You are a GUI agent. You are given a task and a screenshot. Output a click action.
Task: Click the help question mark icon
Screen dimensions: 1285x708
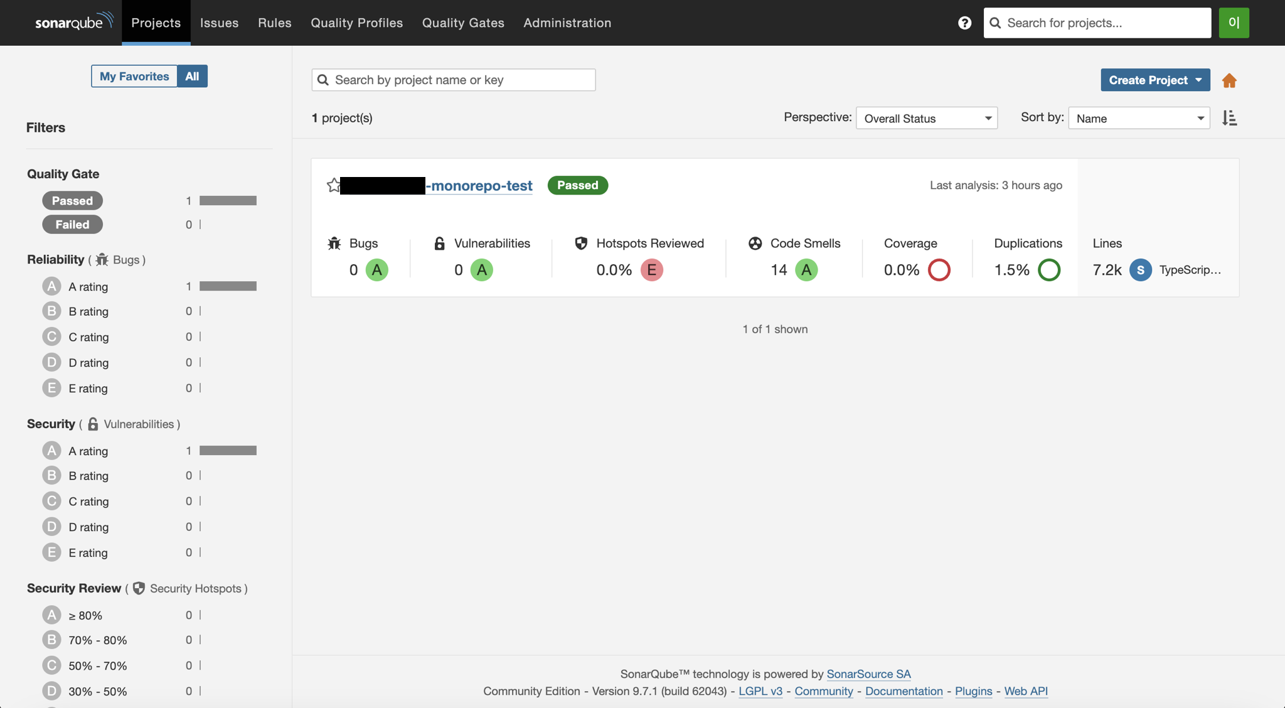coord(964,23)
